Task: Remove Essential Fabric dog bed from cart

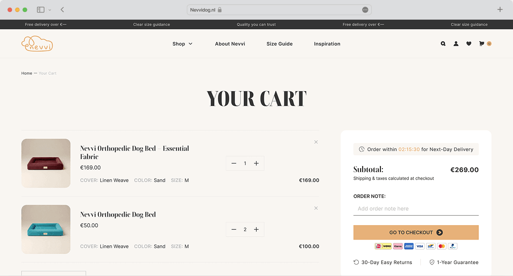Action: (316, 142)
